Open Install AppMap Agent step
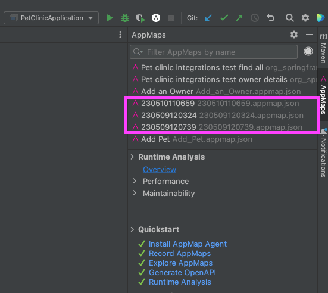This screenshot has height=293, width=328. [x=188, y=244]
